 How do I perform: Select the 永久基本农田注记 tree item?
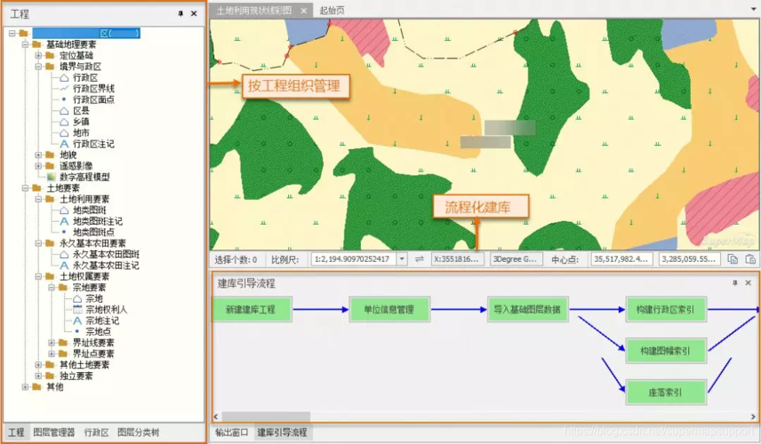(x=106, y=266)
